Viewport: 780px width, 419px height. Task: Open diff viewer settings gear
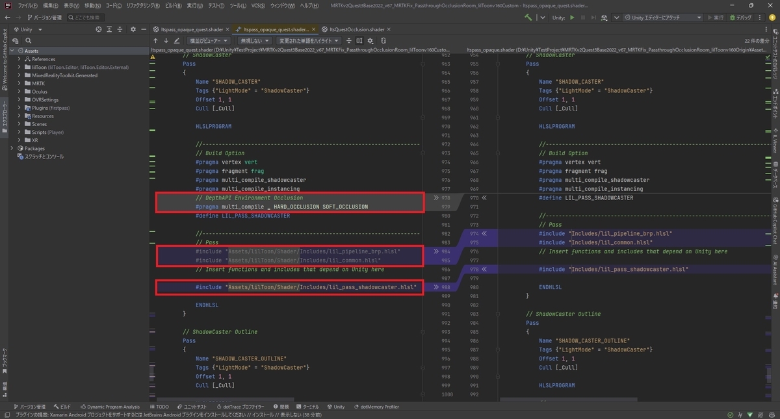tap(370, 40)
